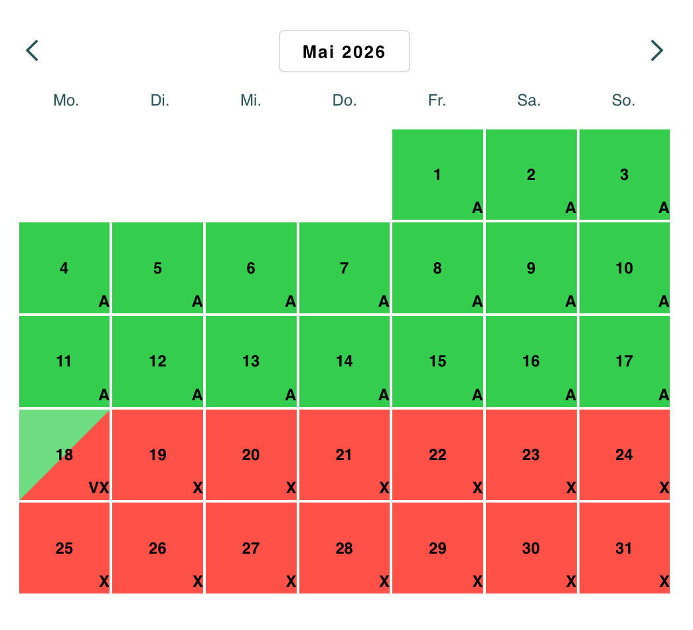Pick available Friday the 15th
693x630 pixels.
437,361
